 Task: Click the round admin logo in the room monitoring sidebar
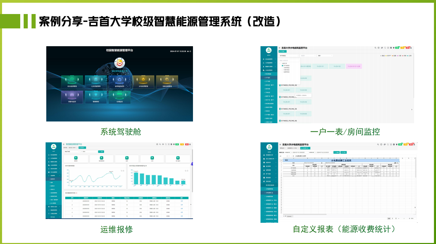pyautogui.click(x=269, y=50)
